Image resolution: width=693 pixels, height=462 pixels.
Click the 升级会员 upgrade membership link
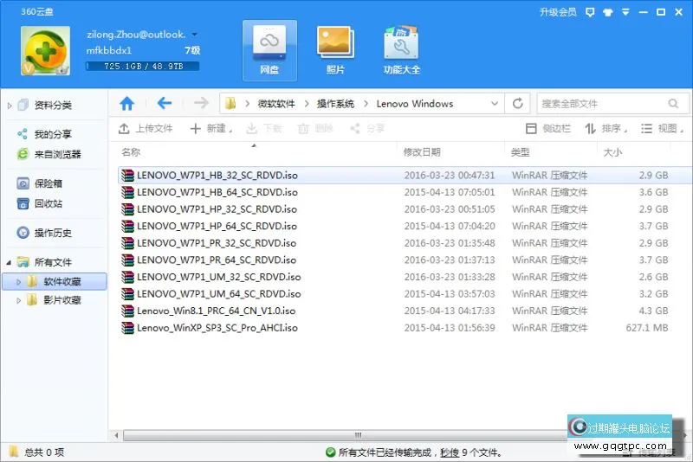[x=558, y=12]
